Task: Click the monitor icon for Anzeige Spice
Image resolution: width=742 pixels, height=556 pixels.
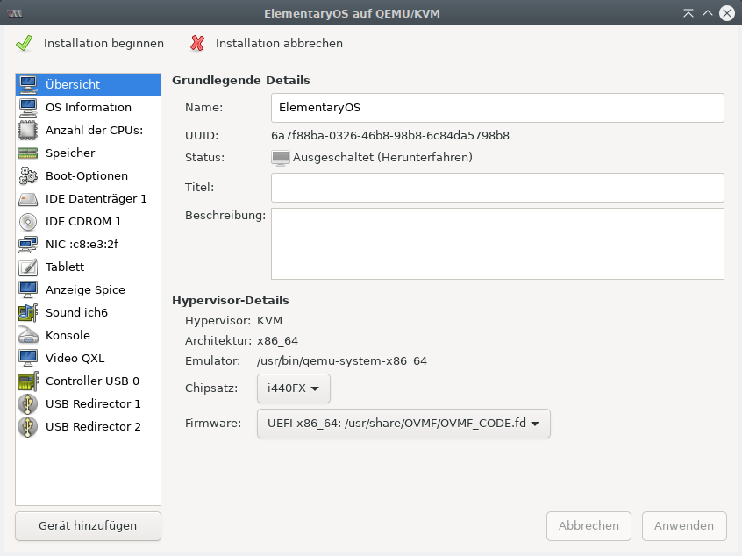Action: [x=28, y=289]
